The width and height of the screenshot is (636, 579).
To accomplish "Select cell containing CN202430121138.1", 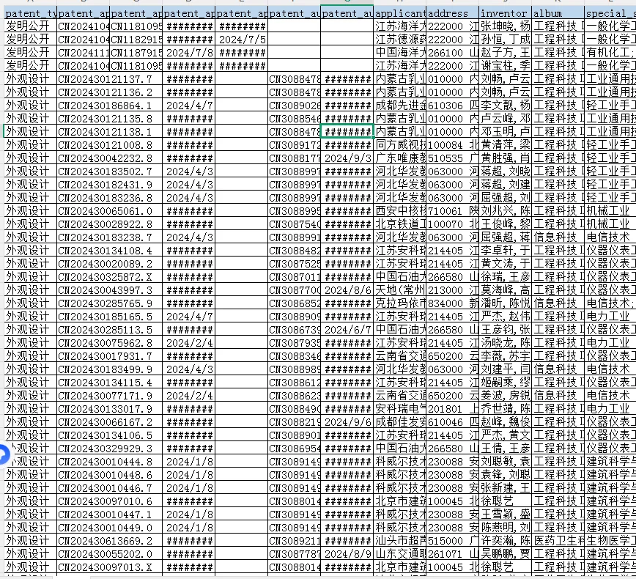I will [x=109, y=131].
